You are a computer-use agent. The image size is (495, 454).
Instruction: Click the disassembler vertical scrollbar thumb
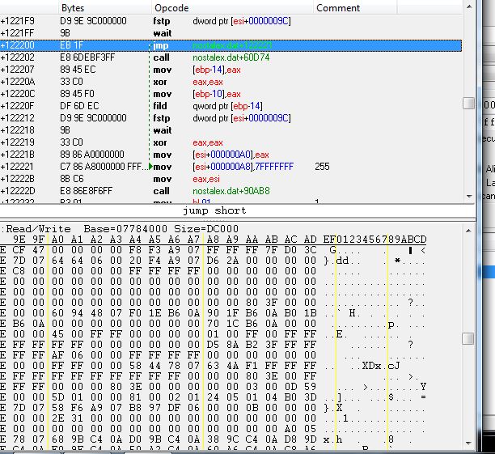click(468, 104)
